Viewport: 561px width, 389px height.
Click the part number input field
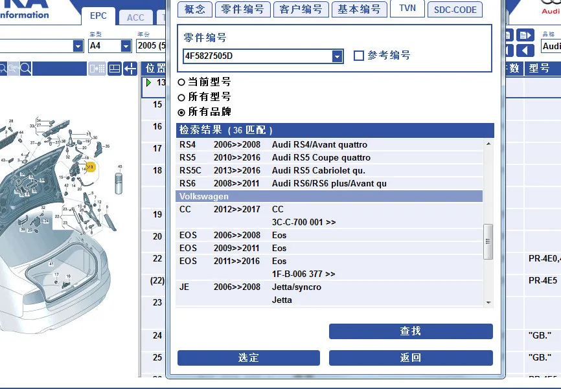[x=258, y=56]
